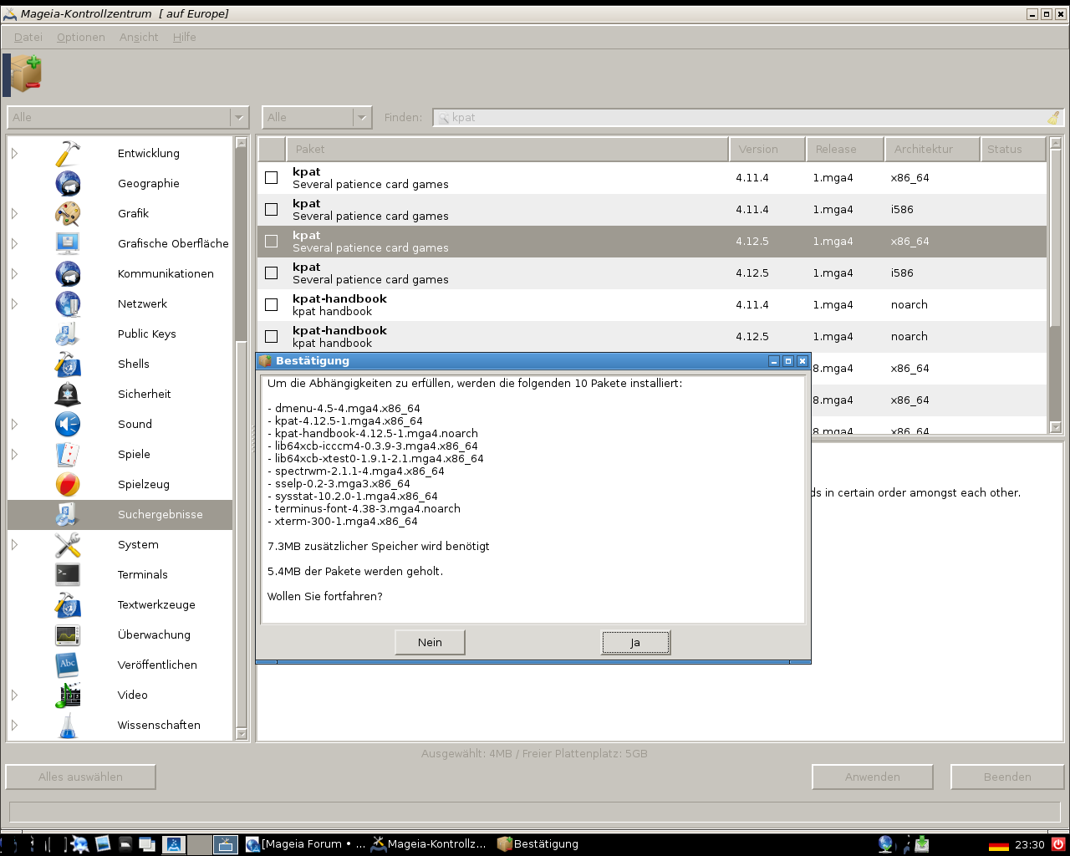Open the Shells category icon
The image size is (1070, 856).
[68, 364]
